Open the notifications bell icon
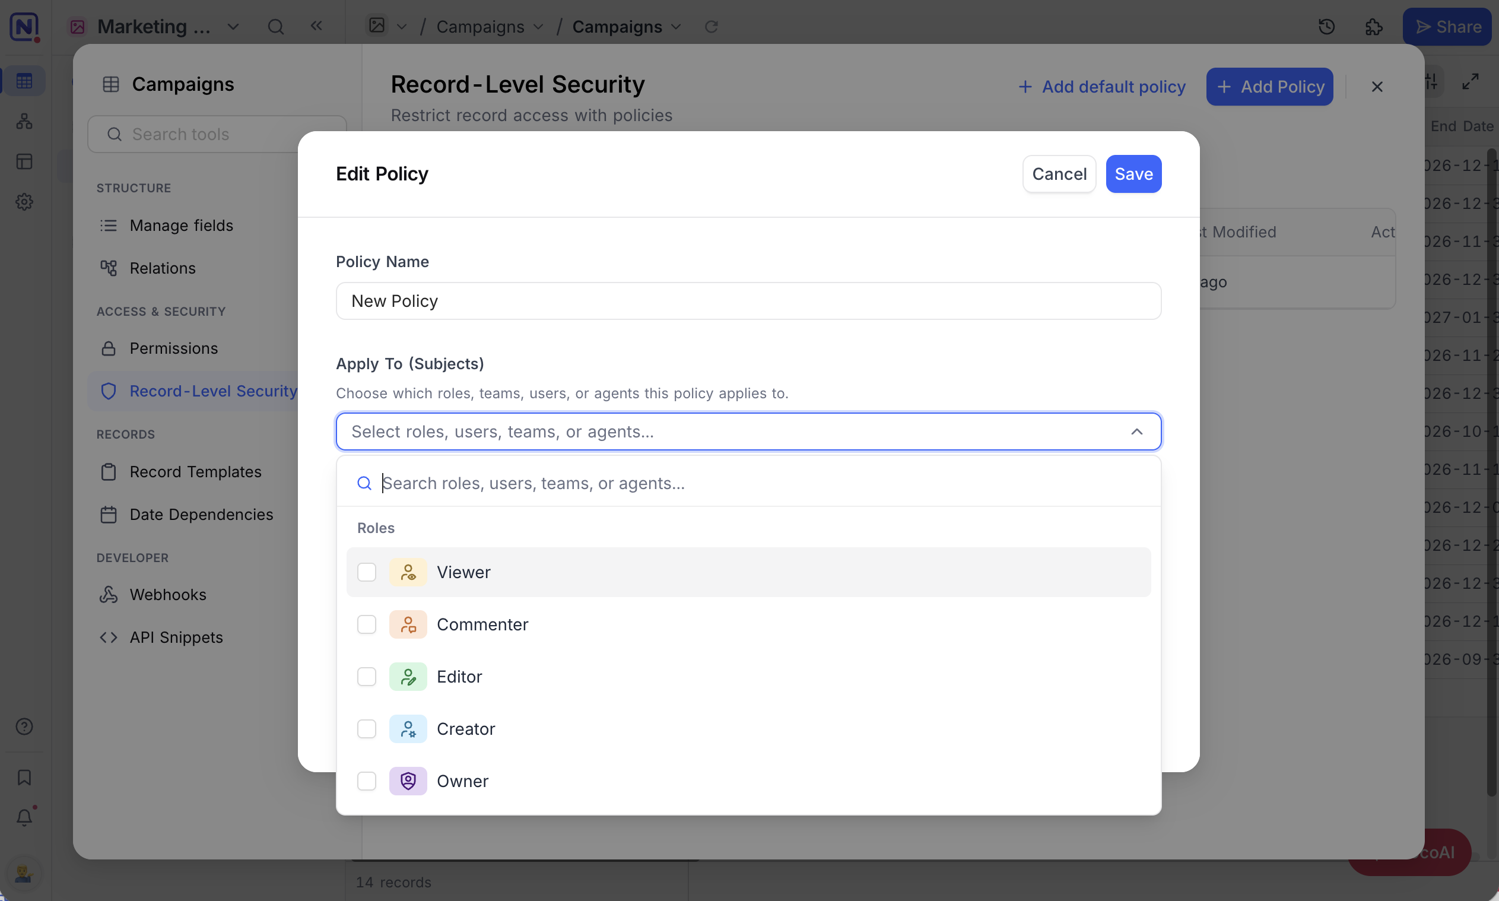 (x=24, y=817)
